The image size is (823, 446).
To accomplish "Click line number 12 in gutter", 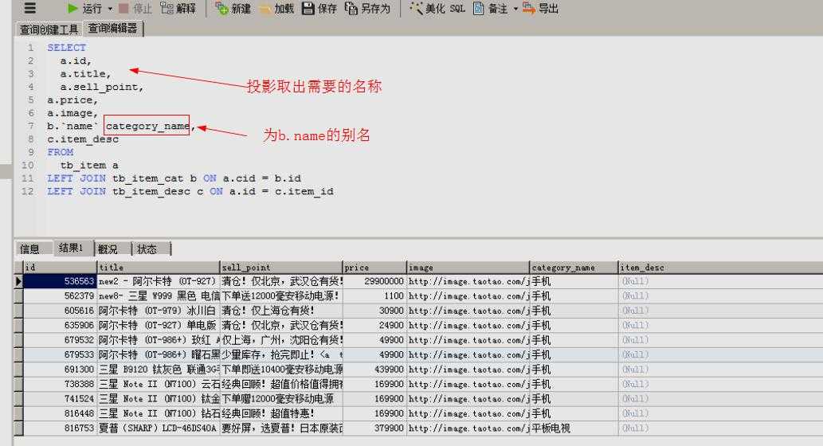I will tap(28, 191).
